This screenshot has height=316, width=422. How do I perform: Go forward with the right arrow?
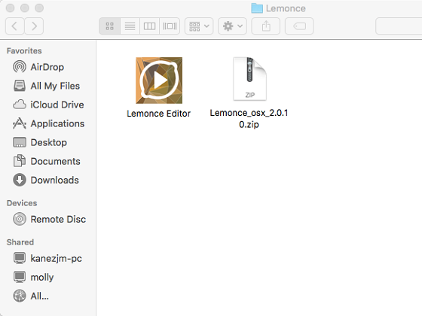pyautogui.click(x=34, y=26)
